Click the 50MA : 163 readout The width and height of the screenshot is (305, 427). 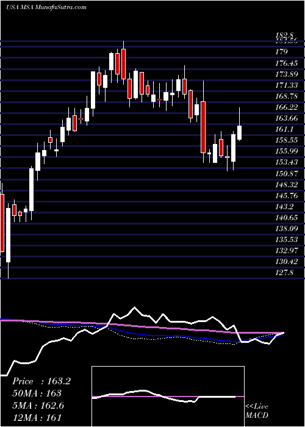(37, 393)
